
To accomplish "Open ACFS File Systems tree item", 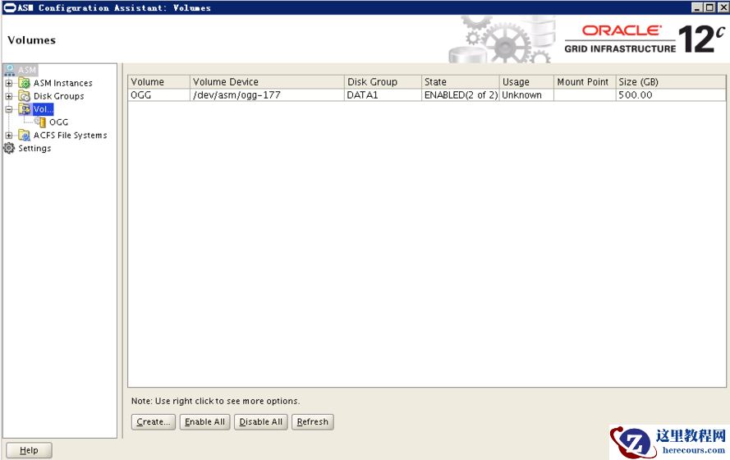I will click(x=71, y=135).
